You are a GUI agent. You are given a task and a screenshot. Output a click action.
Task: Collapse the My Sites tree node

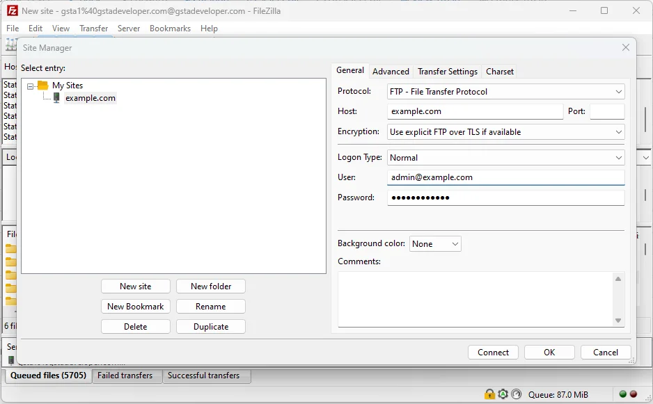tap(30, 86)
